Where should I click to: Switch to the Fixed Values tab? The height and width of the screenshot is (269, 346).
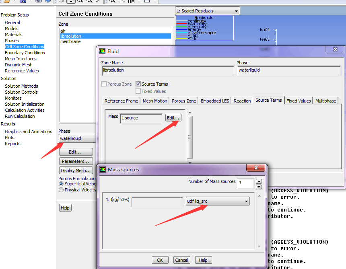[299, 101]
